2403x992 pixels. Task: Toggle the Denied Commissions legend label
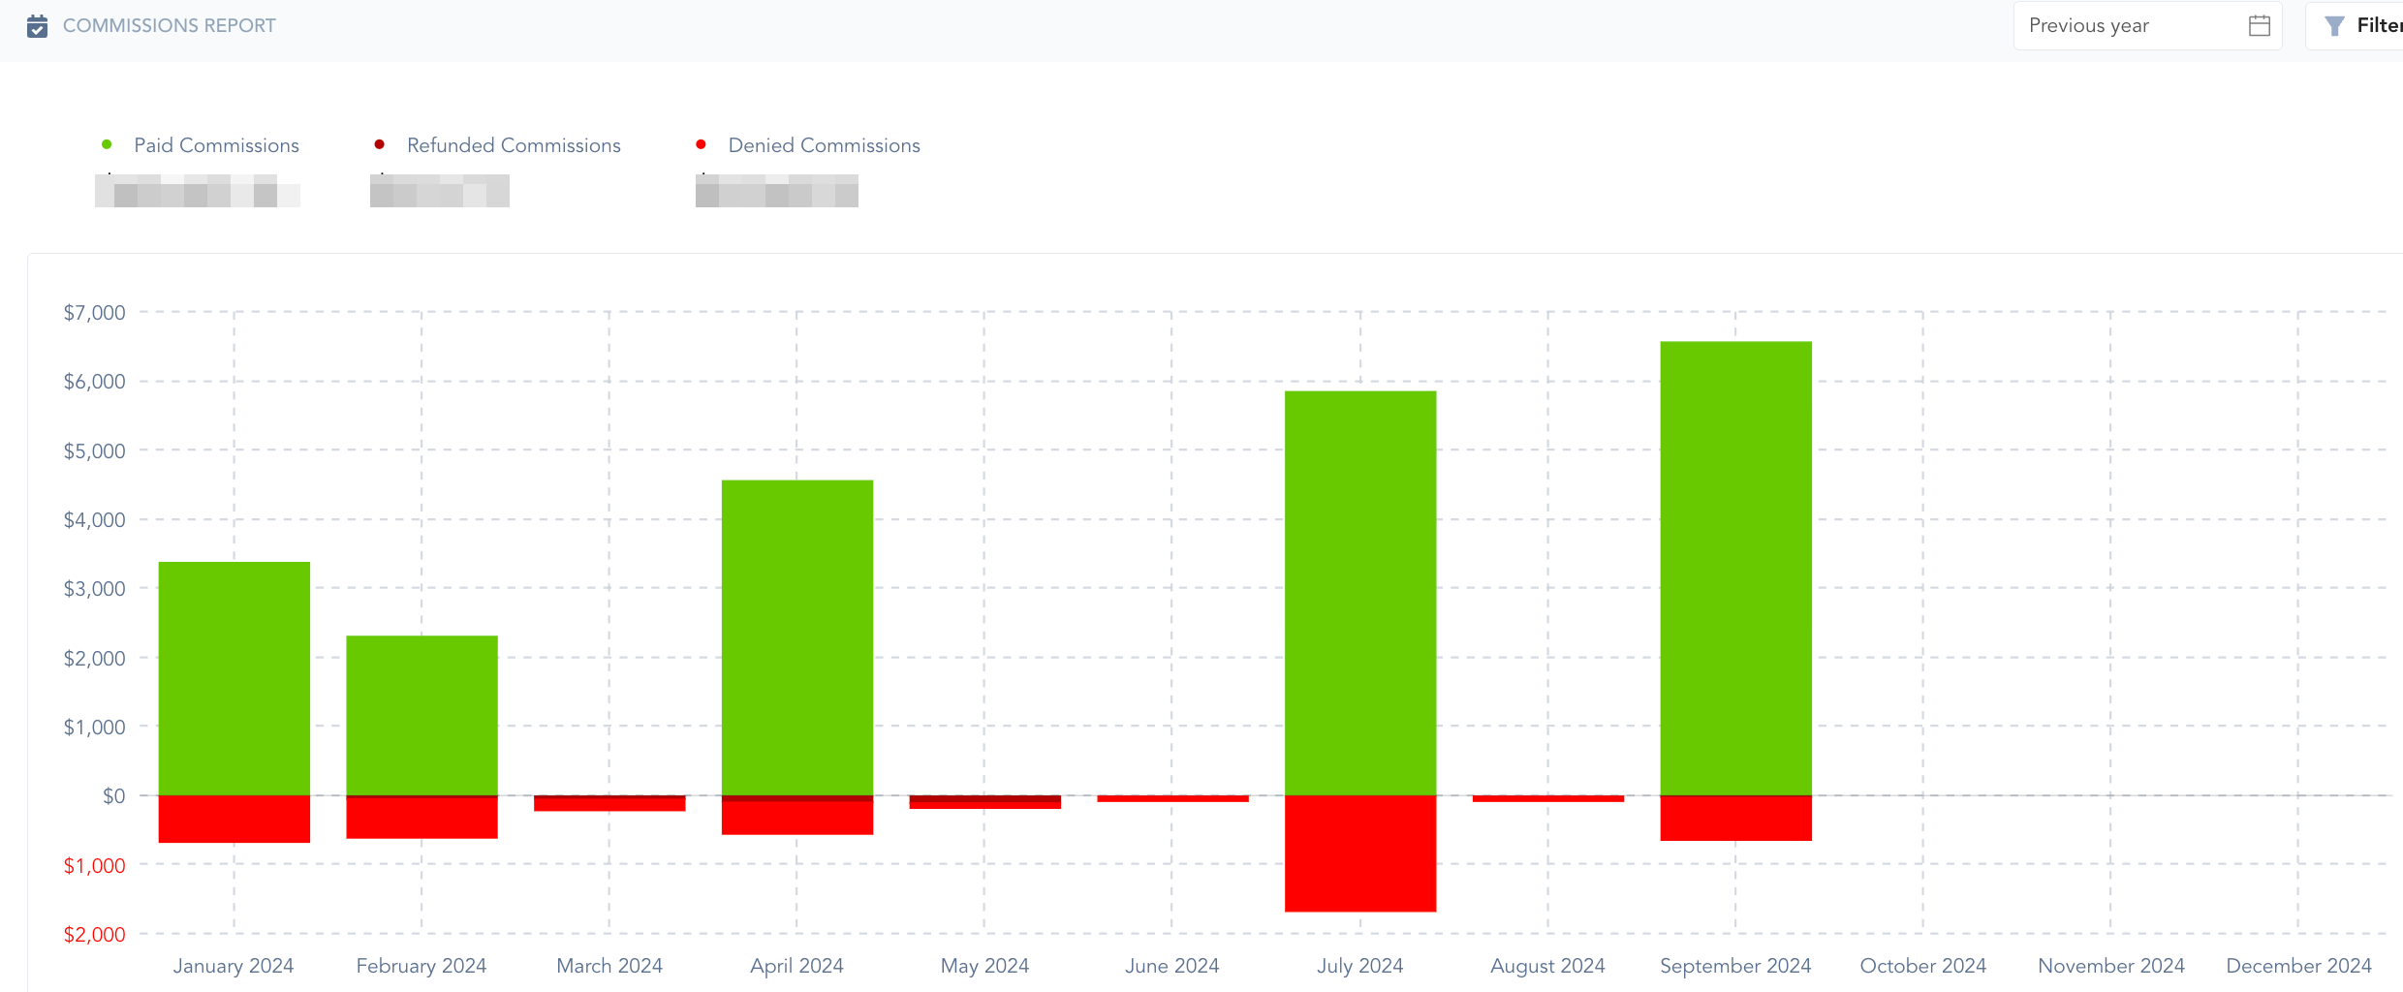click(824, 145)
